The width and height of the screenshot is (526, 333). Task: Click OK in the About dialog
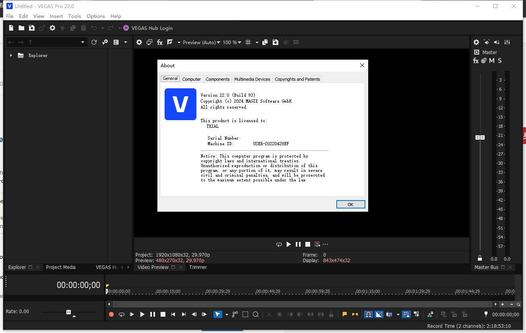pos(350,204)
